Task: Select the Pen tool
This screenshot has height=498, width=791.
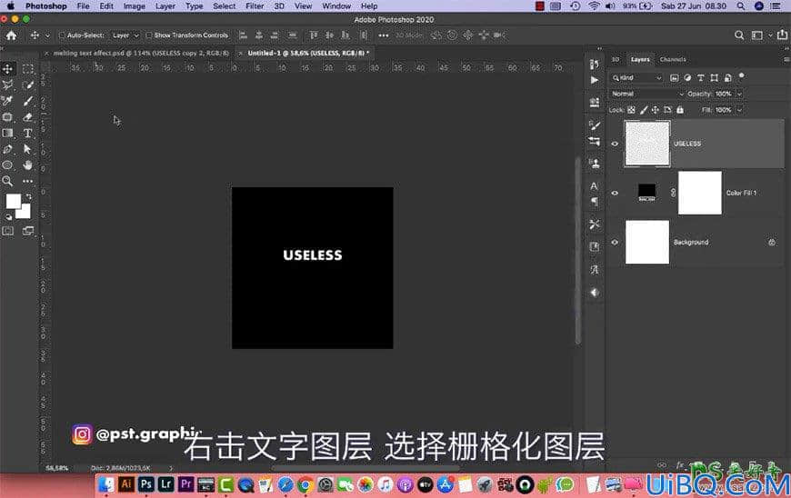Action: (x=7, y=149)
